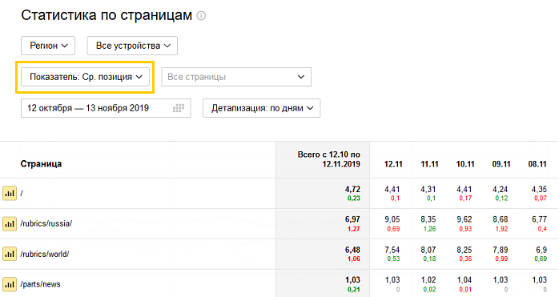The width and height of the screenshot is (559, 297).
Task: Open chart icon for the root page row
Action: (10, 193)
